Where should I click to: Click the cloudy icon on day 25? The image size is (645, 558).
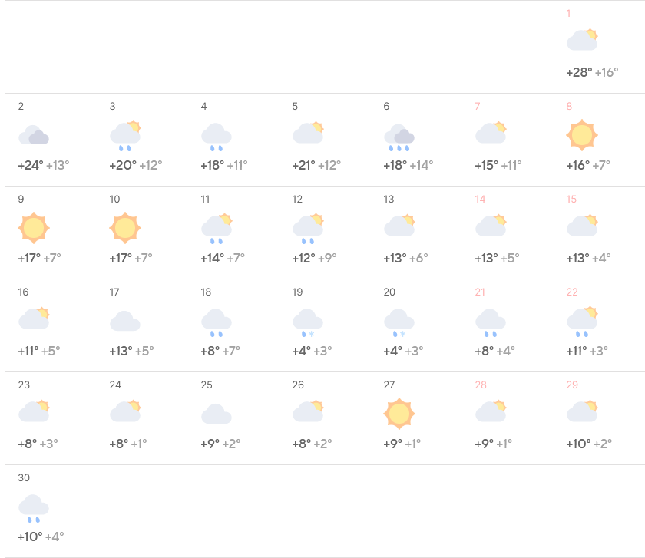tap(217, 414)
